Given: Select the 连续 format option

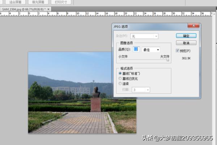Looking at the screenshot, I should pos(120,84).
